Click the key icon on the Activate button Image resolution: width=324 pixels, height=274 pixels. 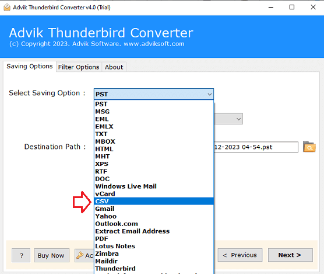coord(80,255)
